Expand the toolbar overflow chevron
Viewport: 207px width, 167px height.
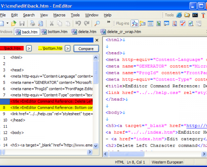109,22
